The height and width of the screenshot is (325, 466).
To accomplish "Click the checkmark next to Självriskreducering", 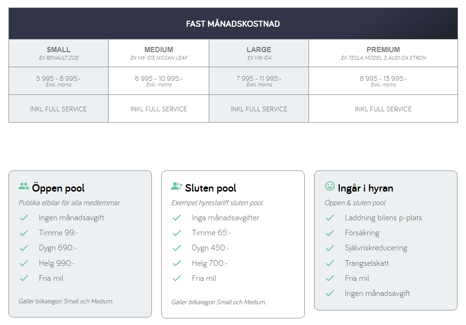I will point(330,248).
